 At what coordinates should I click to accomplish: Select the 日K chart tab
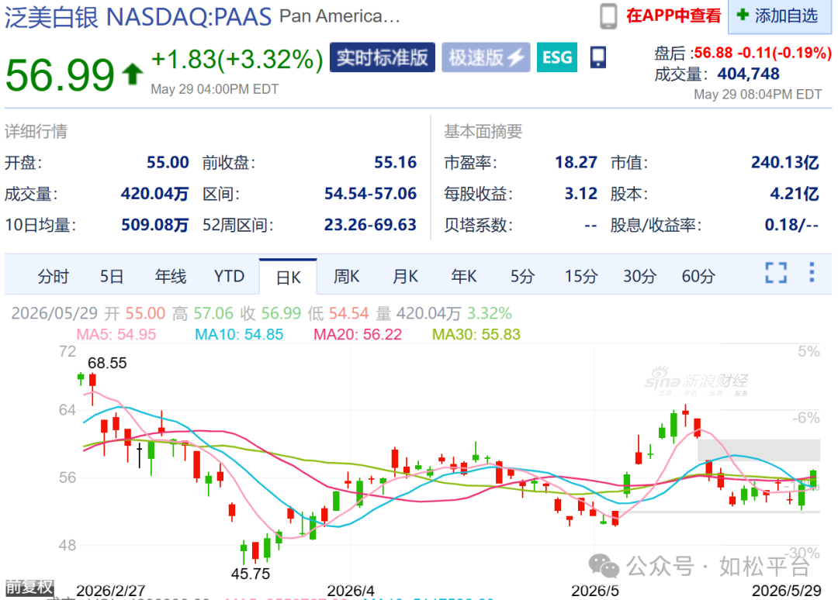pos(288,277)
